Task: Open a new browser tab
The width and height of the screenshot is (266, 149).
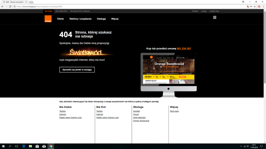Action: tap(31, 2)
